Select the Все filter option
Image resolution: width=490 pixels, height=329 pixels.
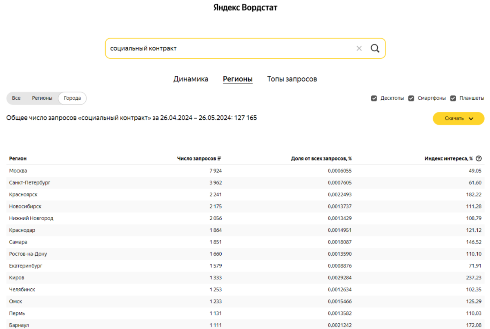pyautogui.click(x=16, y=98)
